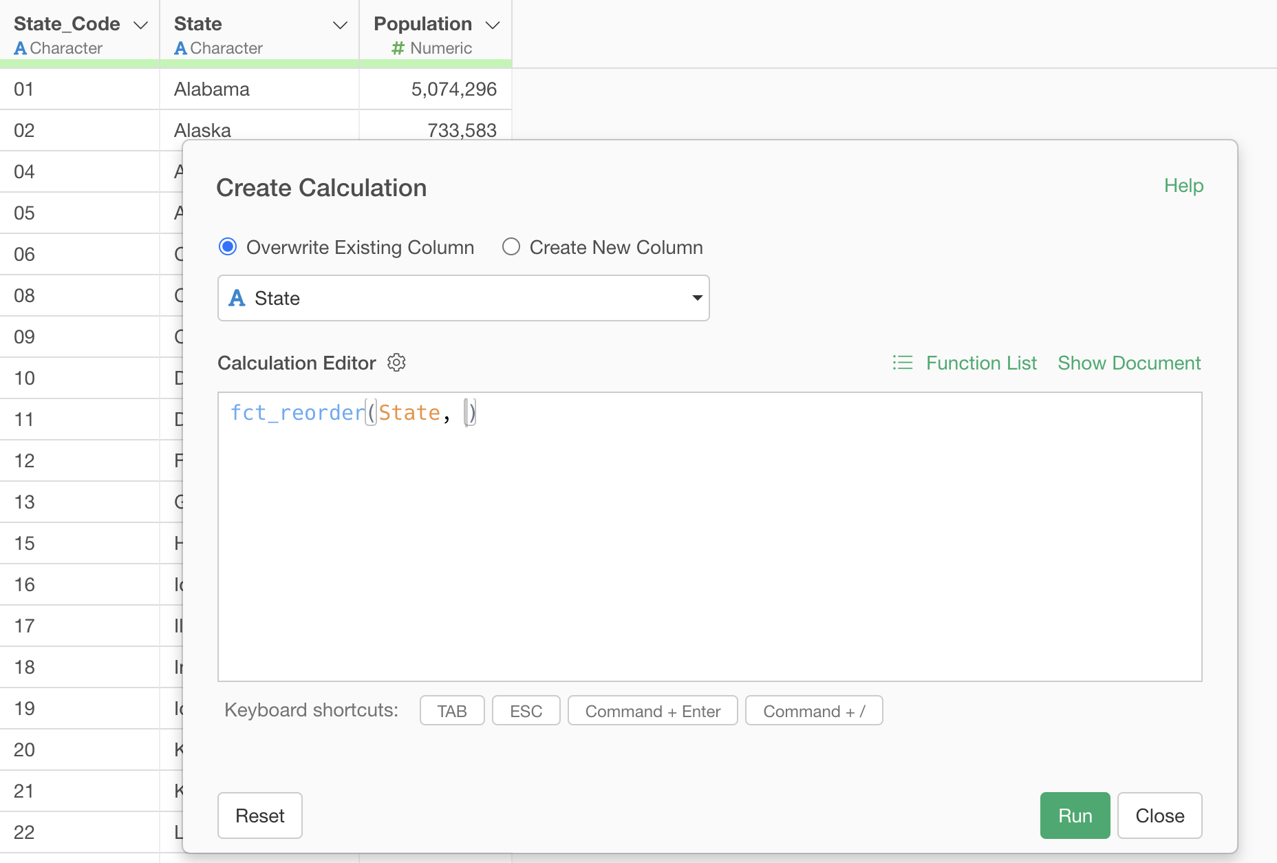Click State_Code column Character type icon

click(20, 48)
